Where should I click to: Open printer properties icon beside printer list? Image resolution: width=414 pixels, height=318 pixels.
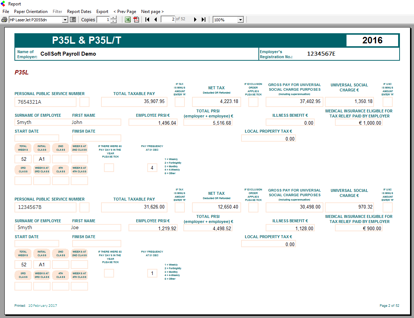click(73, 20)
